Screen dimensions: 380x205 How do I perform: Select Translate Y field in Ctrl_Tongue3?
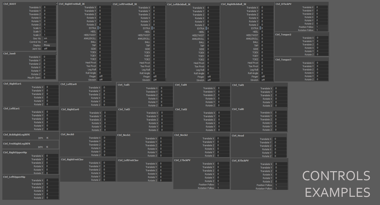(321, 66)
